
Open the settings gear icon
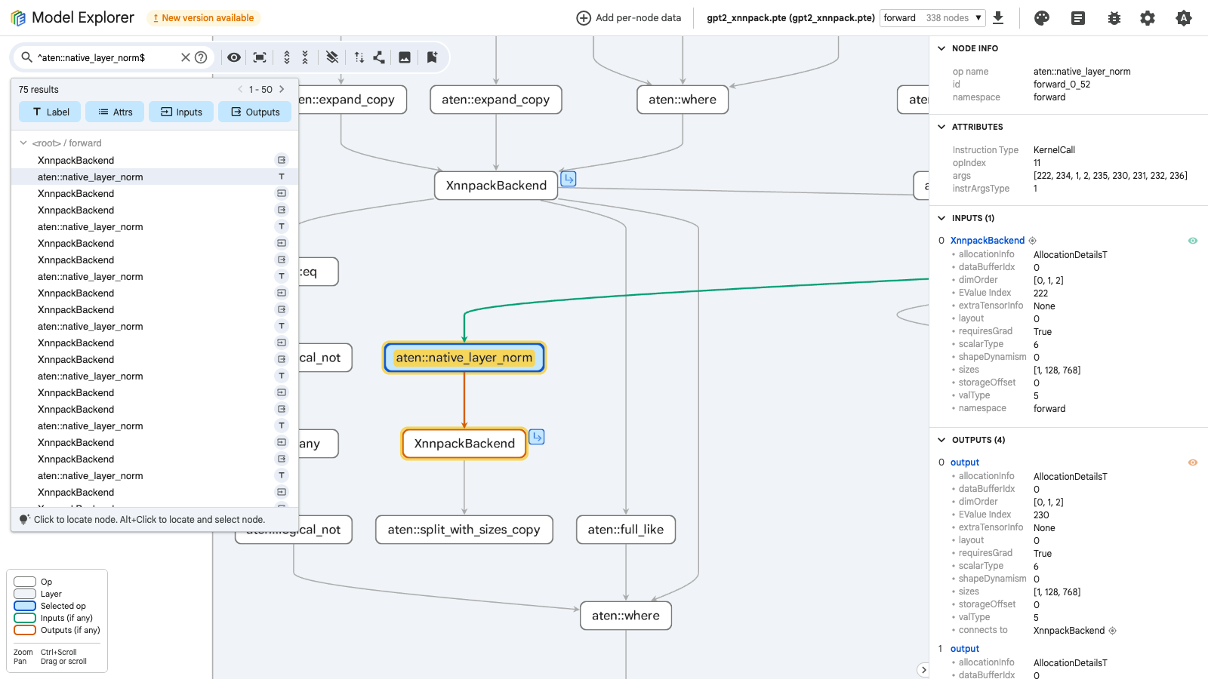click(1148, 18)
